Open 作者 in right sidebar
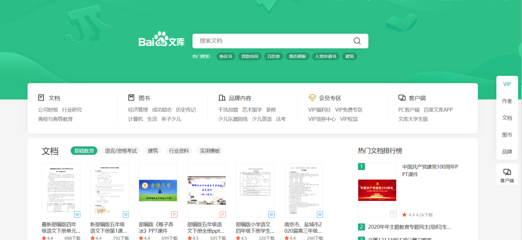Viewport: 522px width, 240px height. point(507,101)
